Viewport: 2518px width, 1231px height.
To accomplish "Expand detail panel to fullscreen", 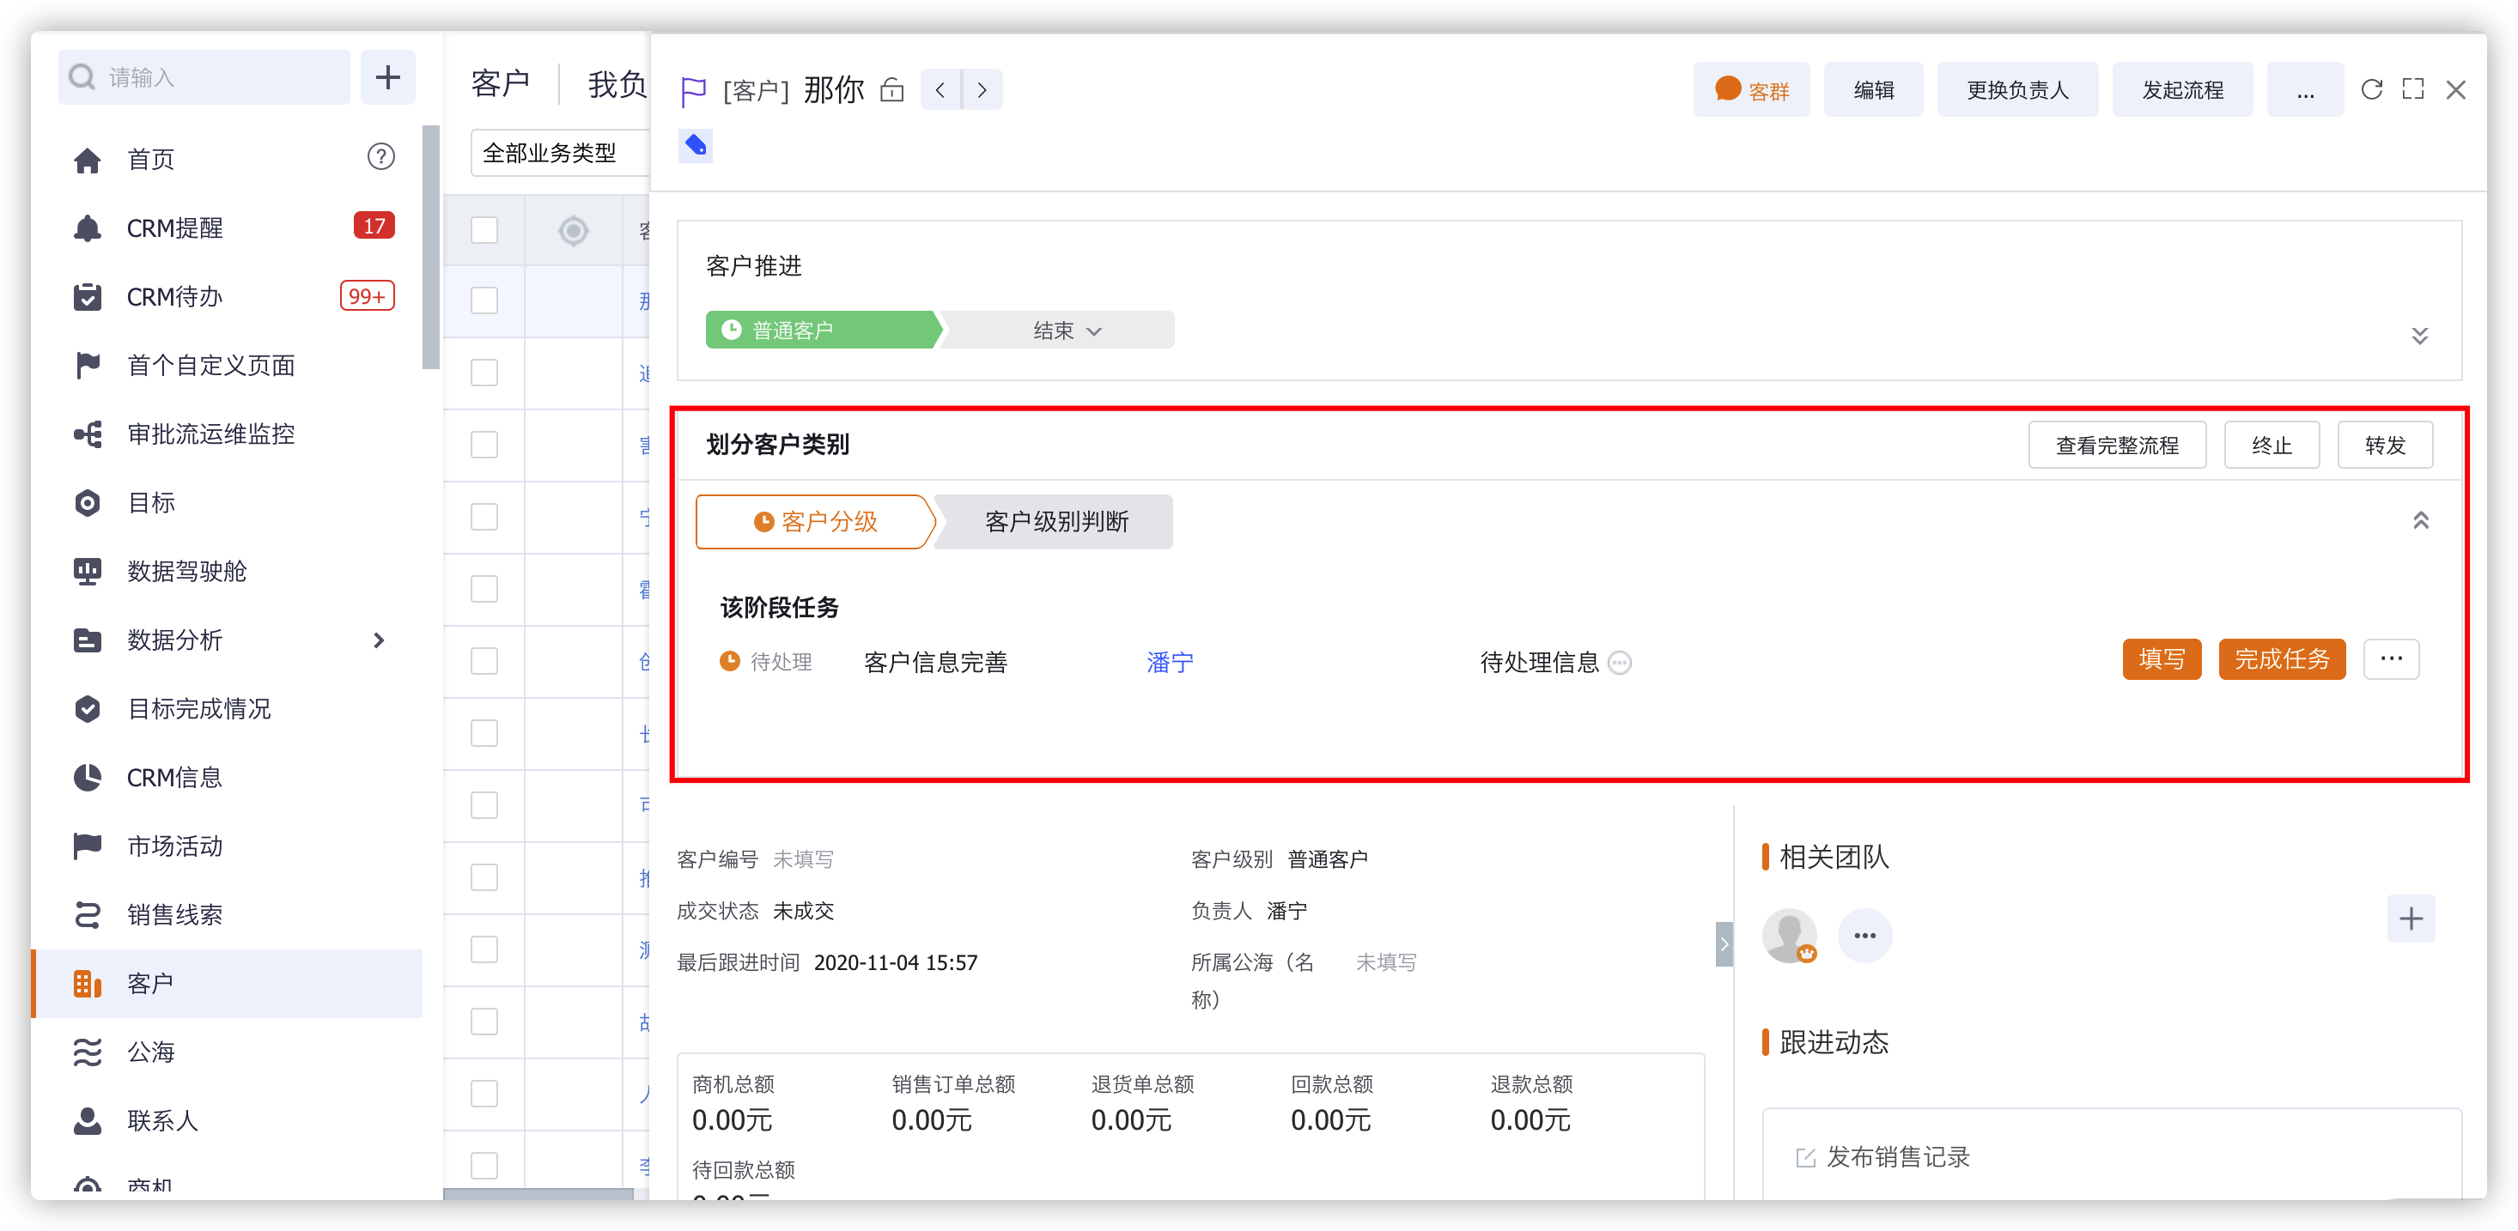I will coord(2412,90).
